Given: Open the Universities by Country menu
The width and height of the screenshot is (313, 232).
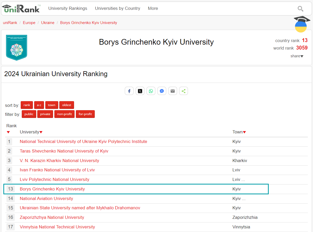Looking at the screenshot, I should [x=118, y=9].
